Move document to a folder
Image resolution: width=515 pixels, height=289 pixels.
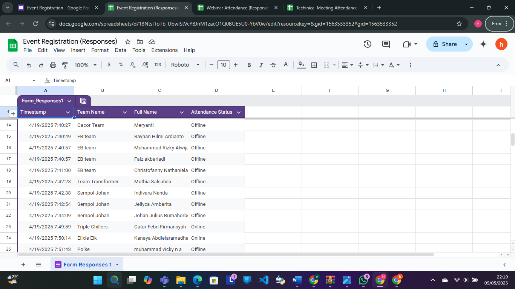(x=140, y=42)
